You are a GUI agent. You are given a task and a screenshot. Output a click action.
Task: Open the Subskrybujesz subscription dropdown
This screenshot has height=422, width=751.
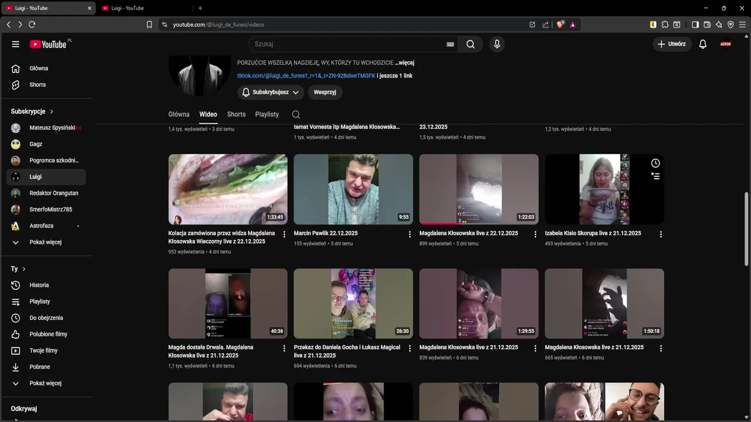[270, 92]
